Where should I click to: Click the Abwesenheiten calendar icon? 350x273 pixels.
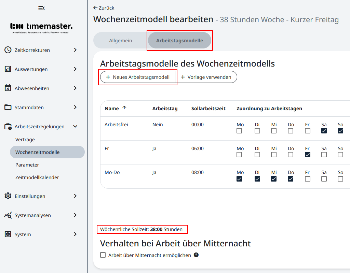[x=8, y=88]
